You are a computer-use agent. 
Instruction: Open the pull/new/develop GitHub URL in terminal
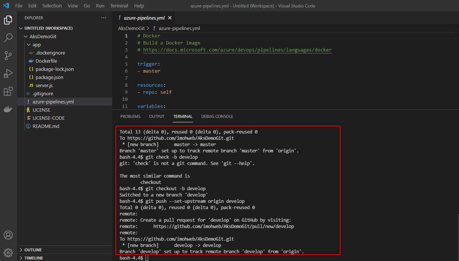[224, 226]
